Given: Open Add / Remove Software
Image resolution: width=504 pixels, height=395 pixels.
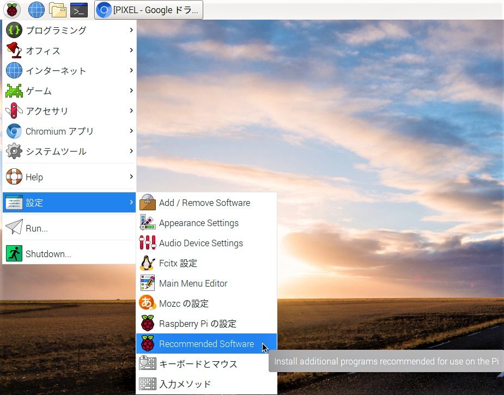Looking at the screenshot, I should [x=207, y=203].
